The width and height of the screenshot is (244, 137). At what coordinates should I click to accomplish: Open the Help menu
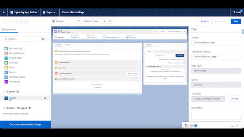(x=237, y=12)
